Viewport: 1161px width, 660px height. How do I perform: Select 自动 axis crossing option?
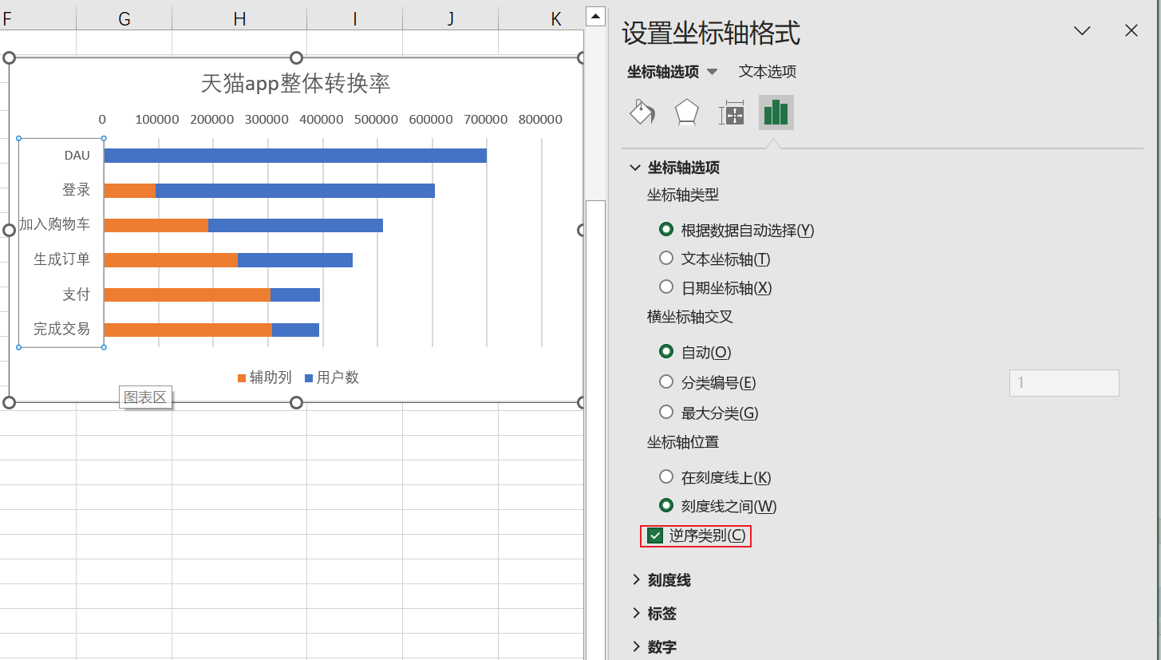[666, 352]
